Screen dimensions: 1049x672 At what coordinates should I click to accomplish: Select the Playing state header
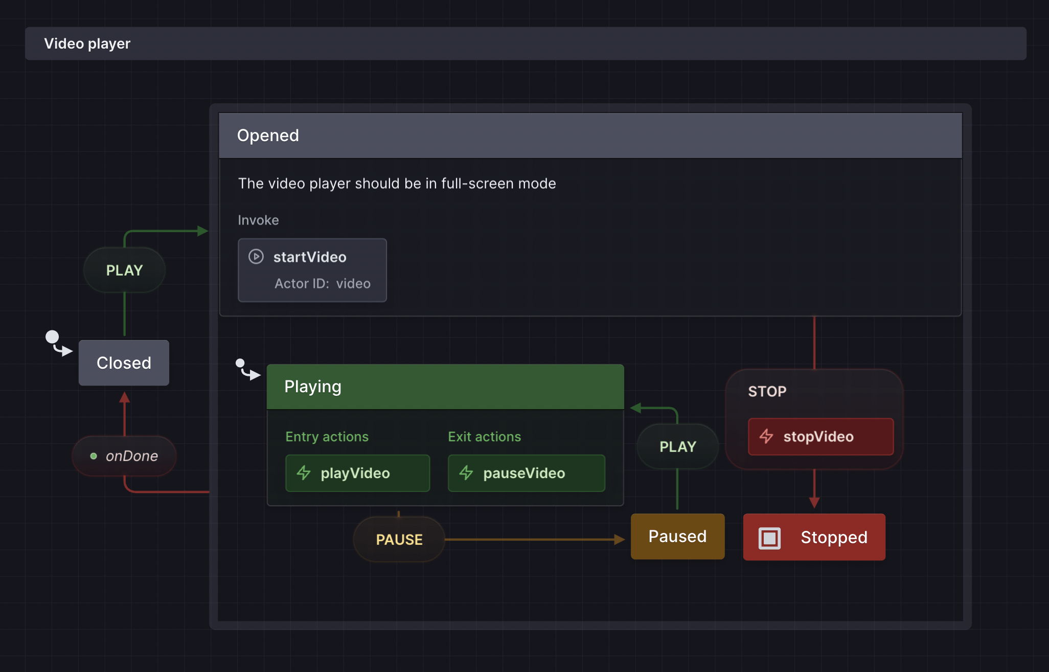[x=445, y=387]
